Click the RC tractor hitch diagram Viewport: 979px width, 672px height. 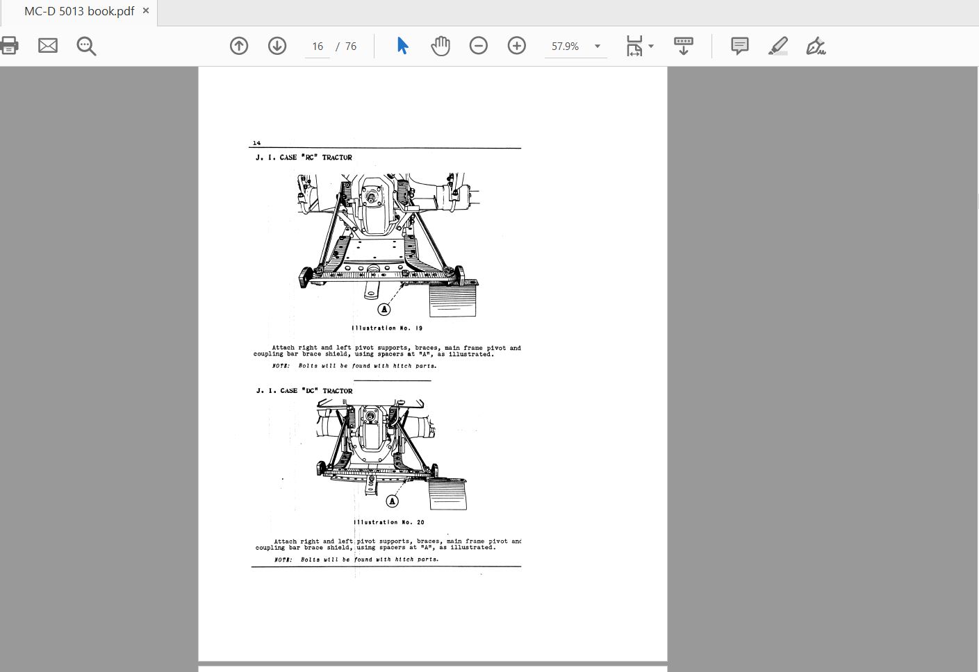[x=388, y=245]
